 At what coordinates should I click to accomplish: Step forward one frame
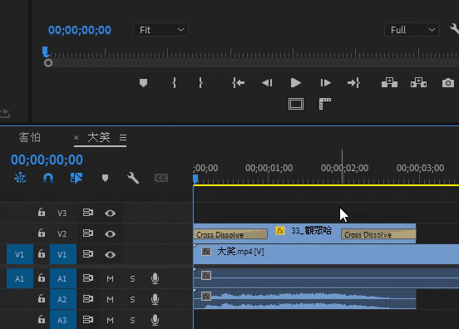pos(325,83)
